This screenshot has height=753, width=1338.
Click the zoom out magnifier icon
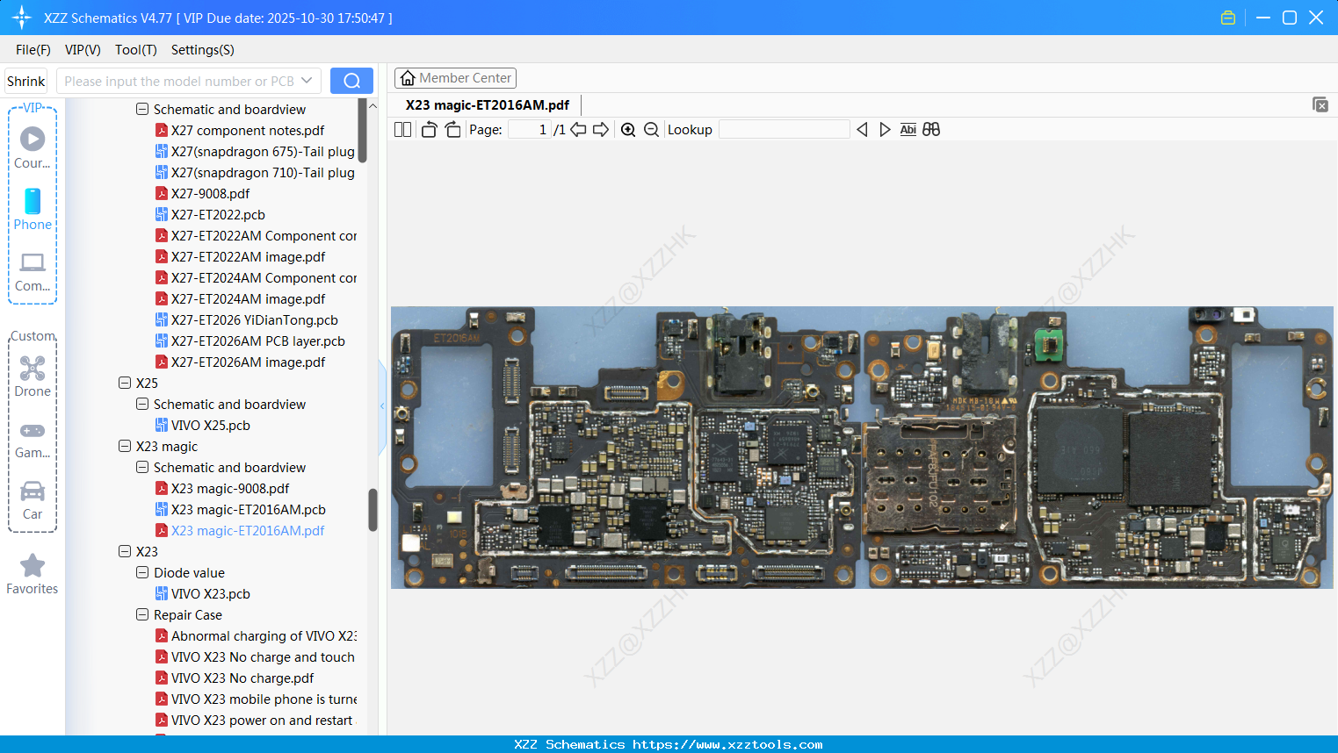[651, 130]
